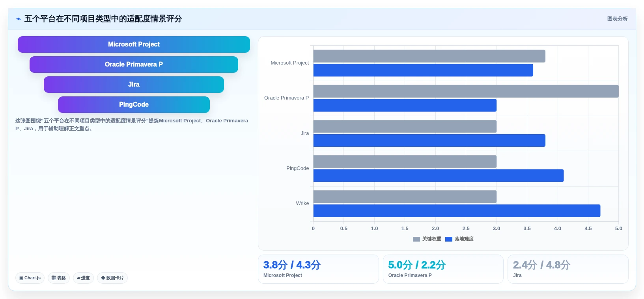This screenshot has height=299, width=644.
Task: Click the blue 落地难度 legend color box
Action: coord(449,239)
